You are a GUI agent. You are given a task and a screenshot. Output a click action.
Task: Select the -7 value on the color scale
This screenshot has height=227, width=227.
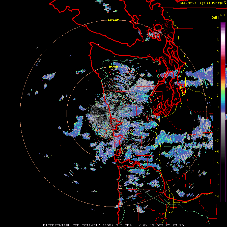click(x=217, y=185)
